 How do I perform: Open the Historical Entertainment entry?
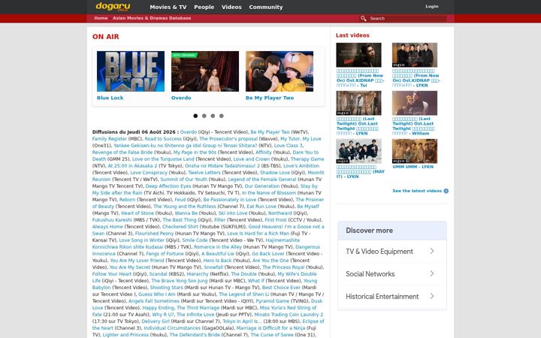[x=392, y=297]
